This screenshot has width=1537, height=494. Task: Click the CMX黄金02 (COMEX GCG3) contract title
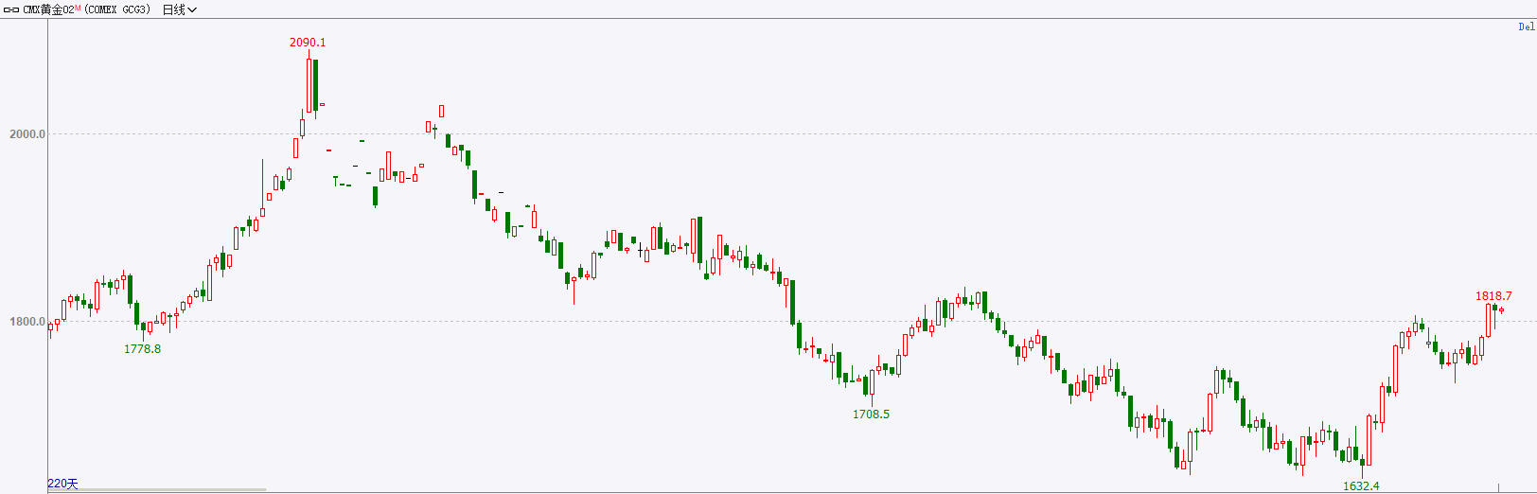tap(86, 9)
